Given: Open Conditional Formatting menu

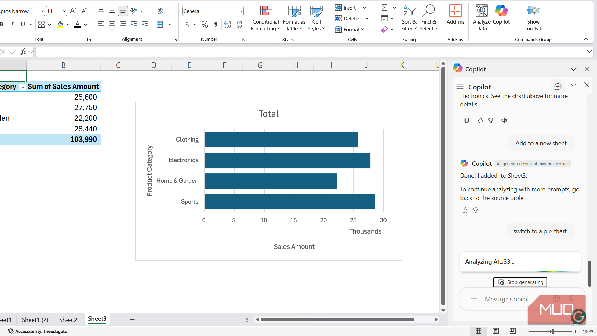Looking at the screenshot, I should (265, 18).
